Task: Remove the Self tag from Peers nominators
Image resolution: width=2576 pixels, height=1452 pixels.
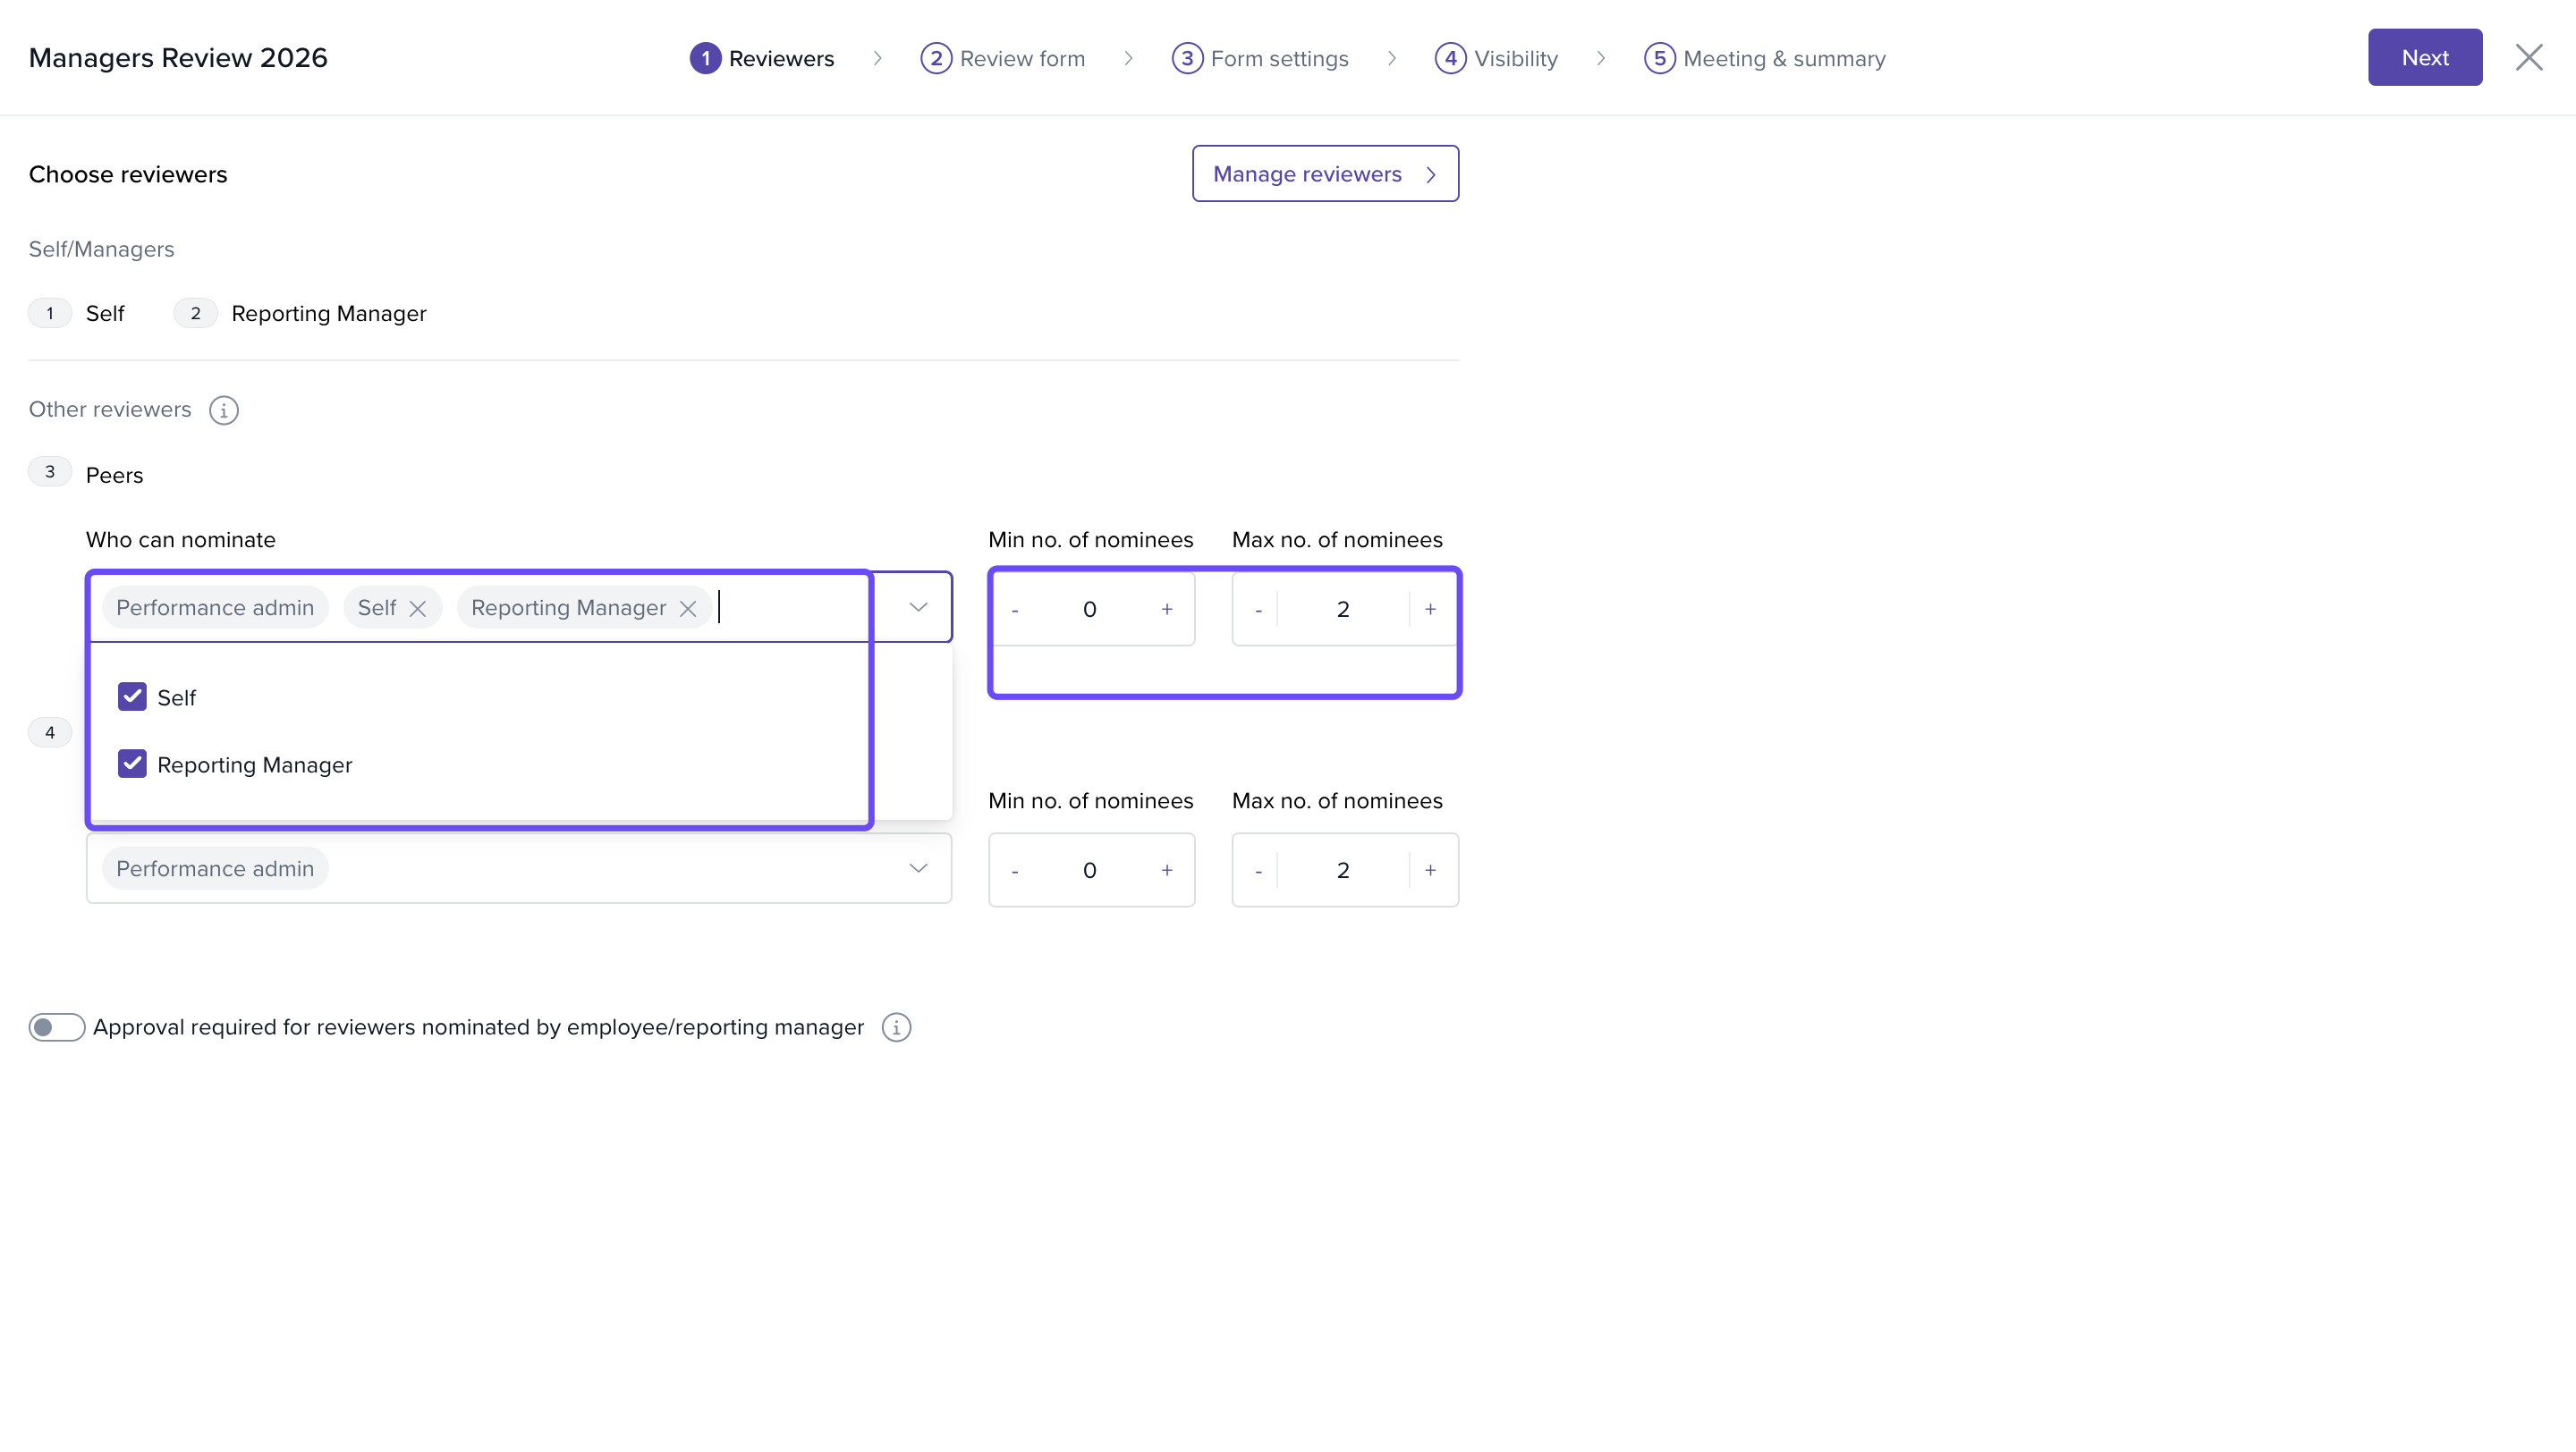Action: pos(418,609)
